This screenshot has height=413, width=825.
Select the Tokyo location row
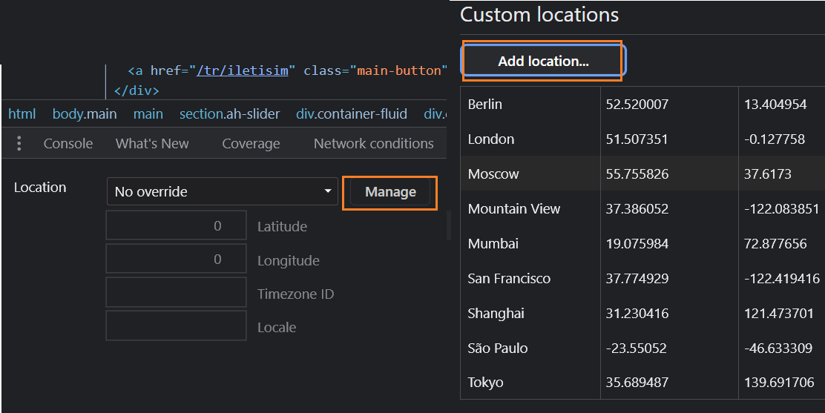[642, 382]
